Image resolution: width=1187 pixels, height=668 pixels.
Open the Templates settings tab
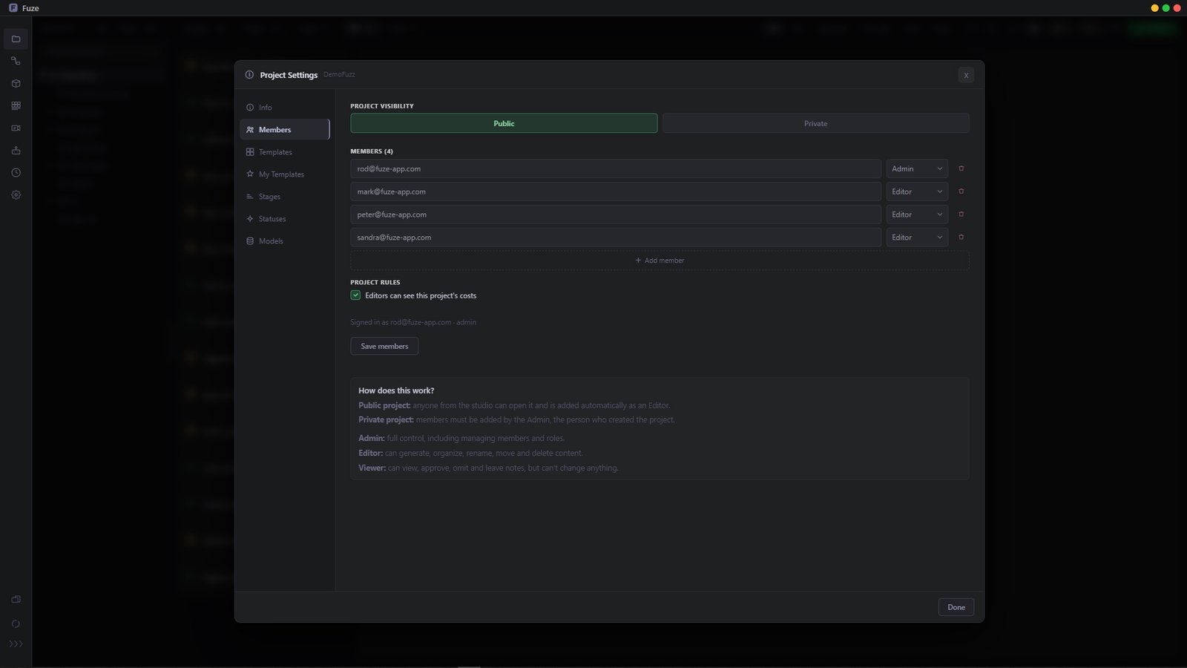pos(285,152)
